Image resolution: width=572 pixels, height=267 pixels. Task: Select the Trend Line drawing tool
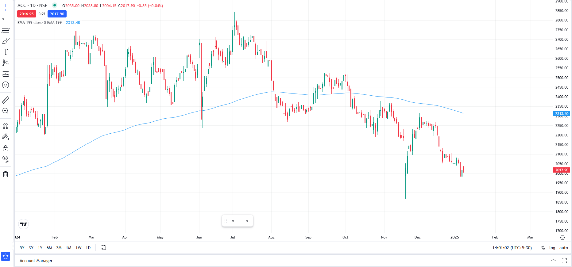coord(6,19)
